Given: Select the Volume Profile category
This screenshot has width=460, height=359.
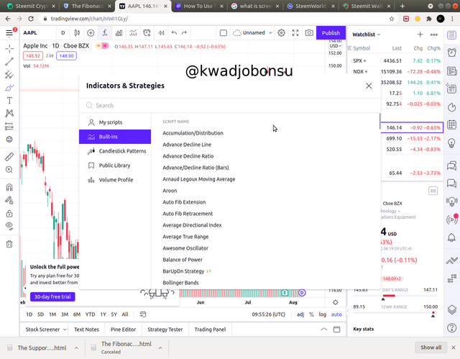Looking at the screenshot, I should pyautogui.click(x=115, y=180).
